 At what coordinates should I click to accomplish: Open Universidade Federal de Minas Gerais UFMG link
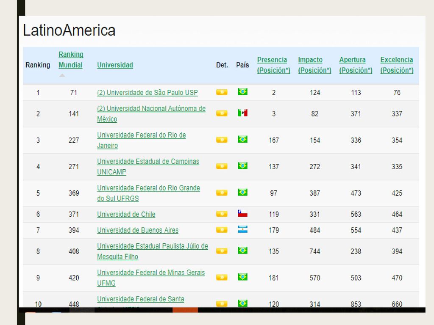pos(151,278)
